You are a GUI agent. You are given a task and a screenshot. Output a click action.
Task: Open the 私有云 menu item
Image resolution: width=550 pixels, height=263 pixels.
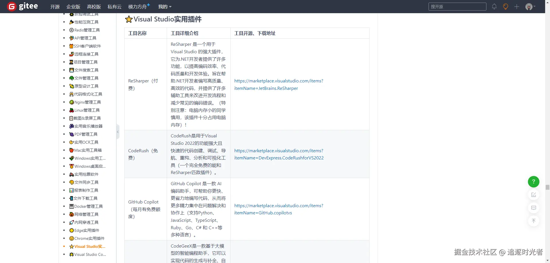click(115, 7)
